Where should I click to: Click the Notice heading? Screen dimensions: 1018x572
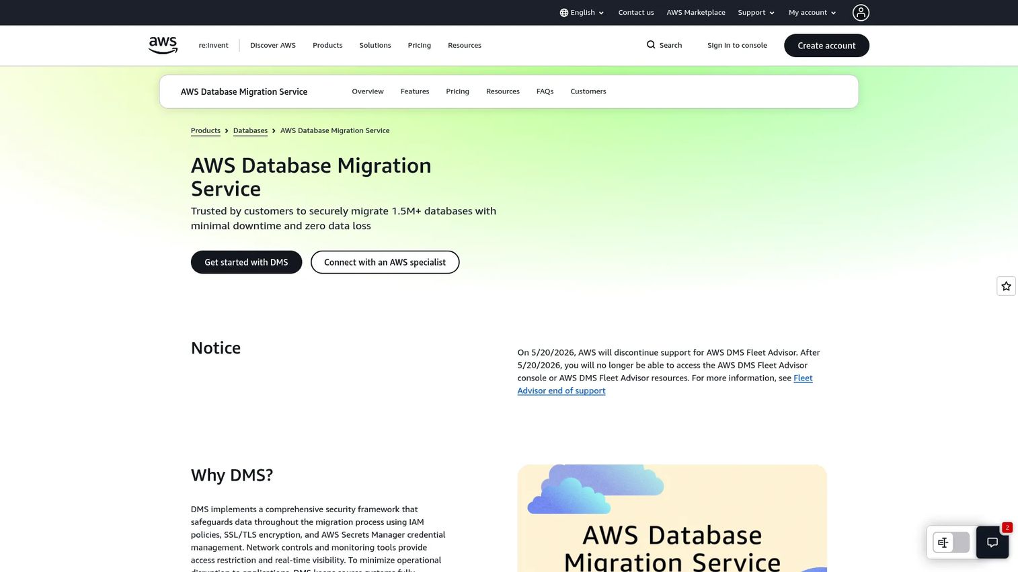coord(216,348)
